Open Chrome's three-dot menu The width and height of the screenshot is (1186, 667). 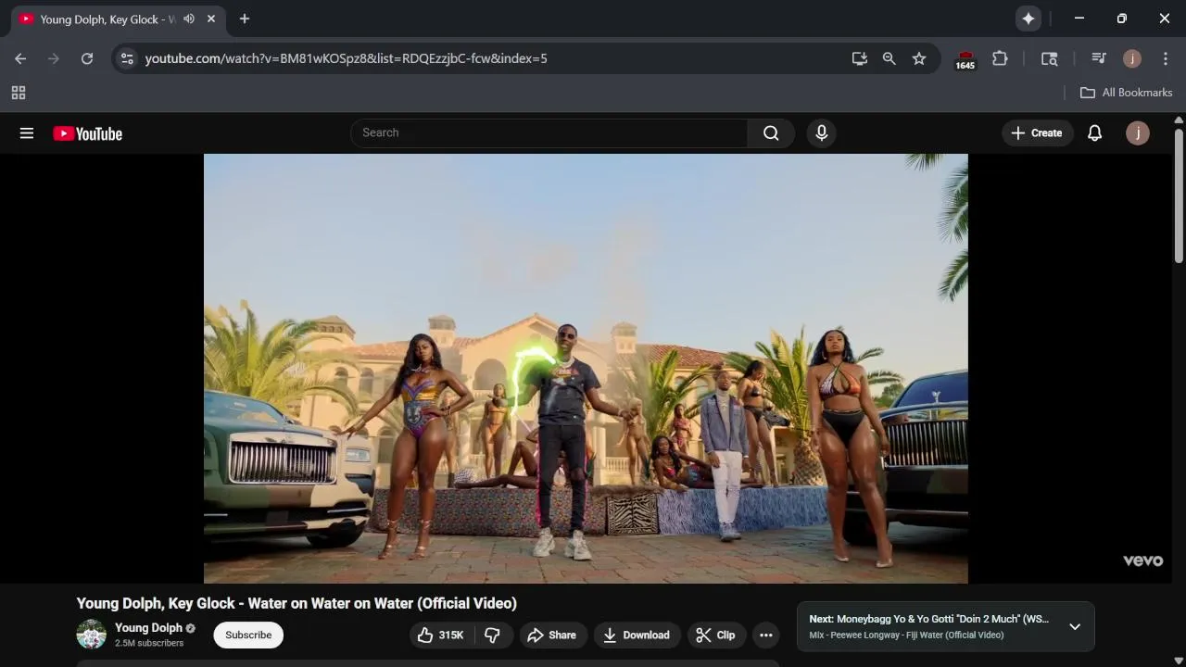(x=1166, y=58)
